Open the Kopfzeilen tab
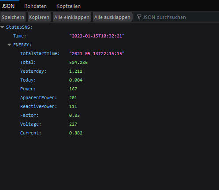 point(68,6)
